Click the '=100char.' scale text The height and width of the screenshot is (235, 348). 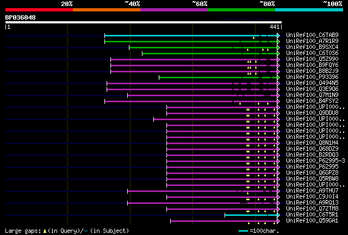click(264, 231)
